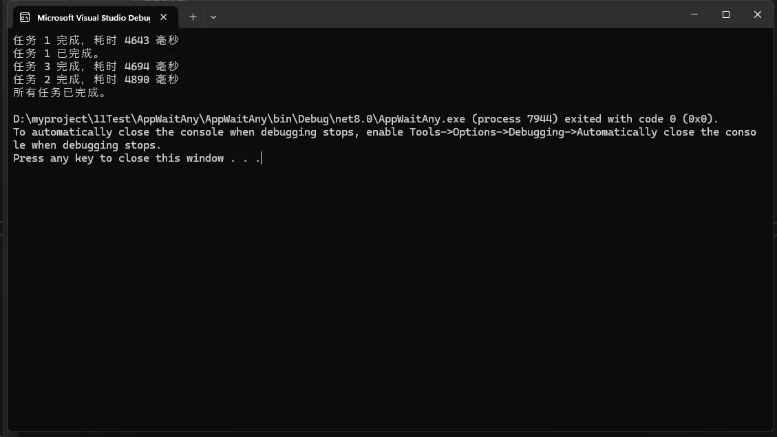This screenshot has height=437, width=777.
Task: Maximize the console window
Action: click(725, 14)
